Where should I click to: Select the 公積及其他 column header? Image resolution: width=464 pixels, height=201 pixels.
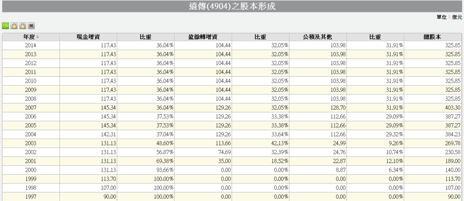318,37
